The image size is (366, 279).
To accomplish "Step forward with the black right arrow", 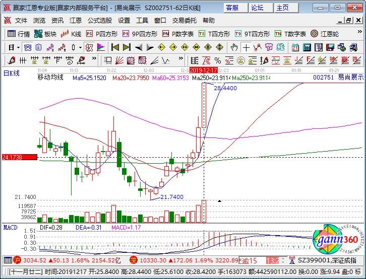I will pos(150,48).
